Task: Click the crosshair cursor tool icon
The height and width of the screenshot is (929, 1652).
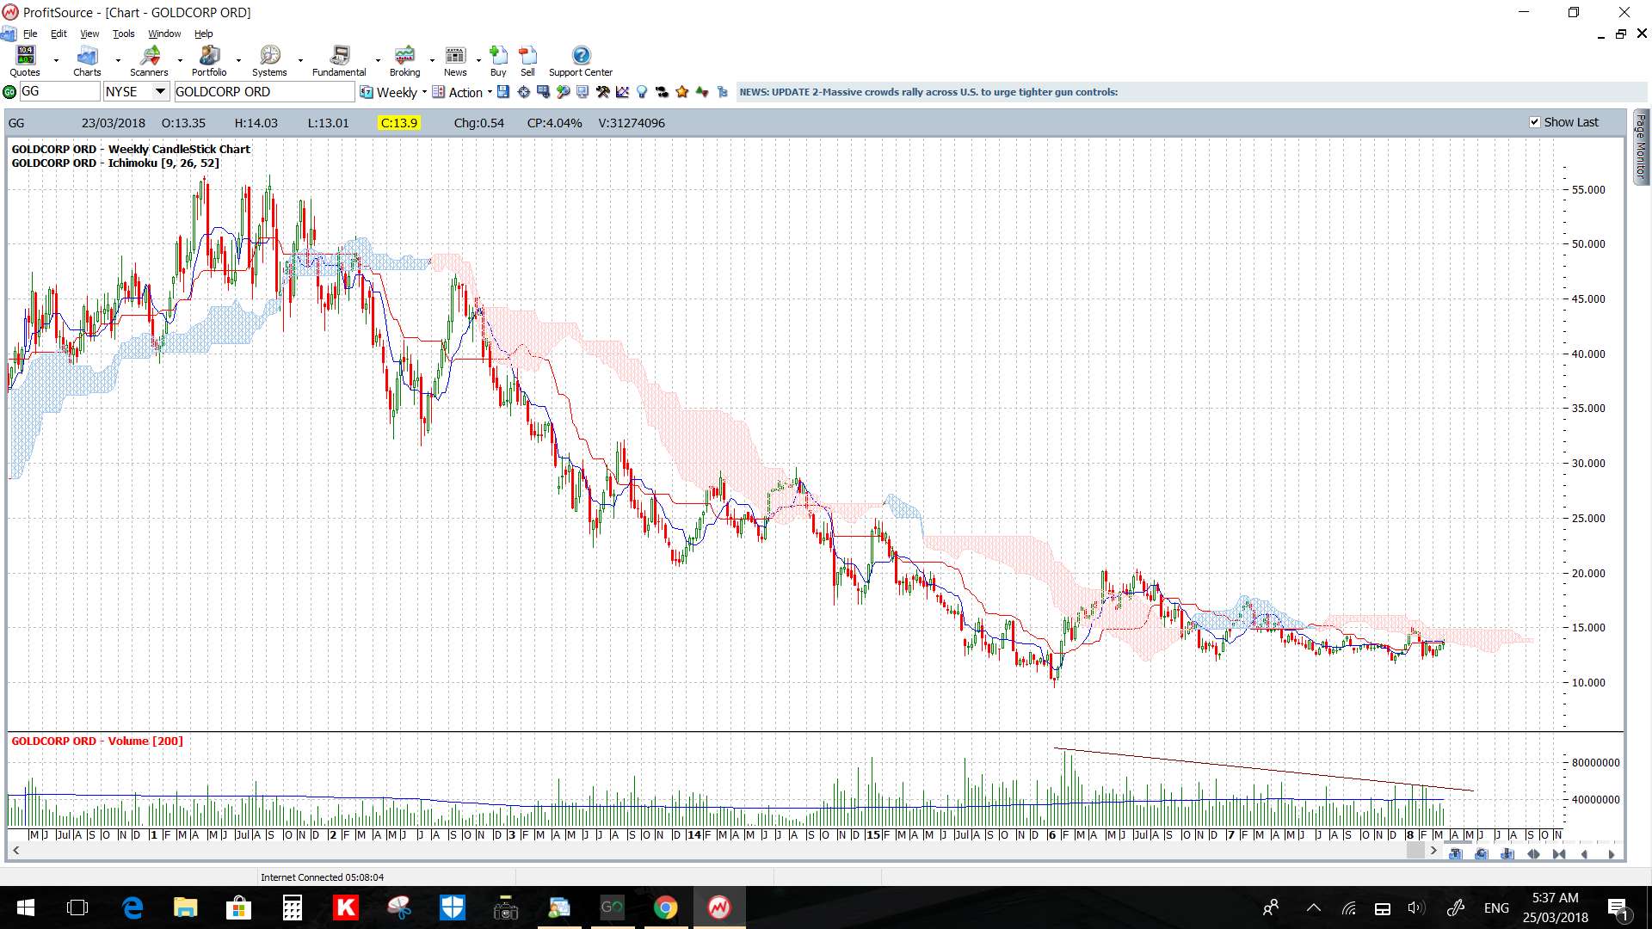Action: pyautogui.click(x=523, y=92)
